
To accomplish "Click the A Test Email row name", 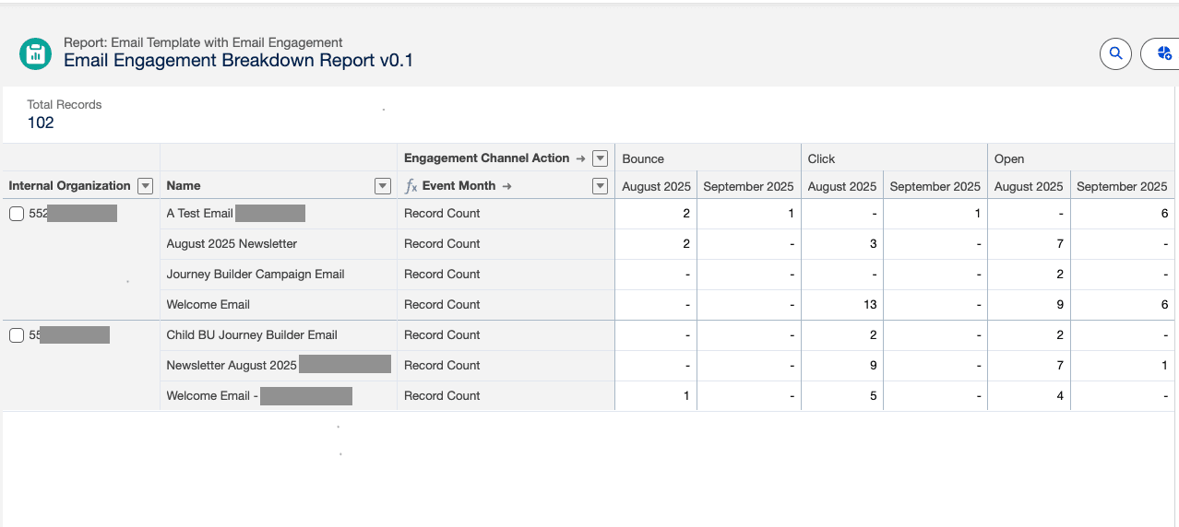I will click(200, 214).
